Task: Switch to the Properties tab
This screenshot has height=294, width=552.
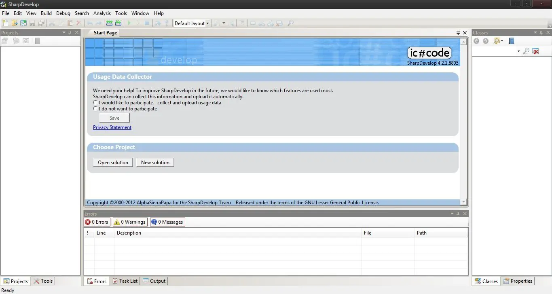Action: click(x=518, y=281)
